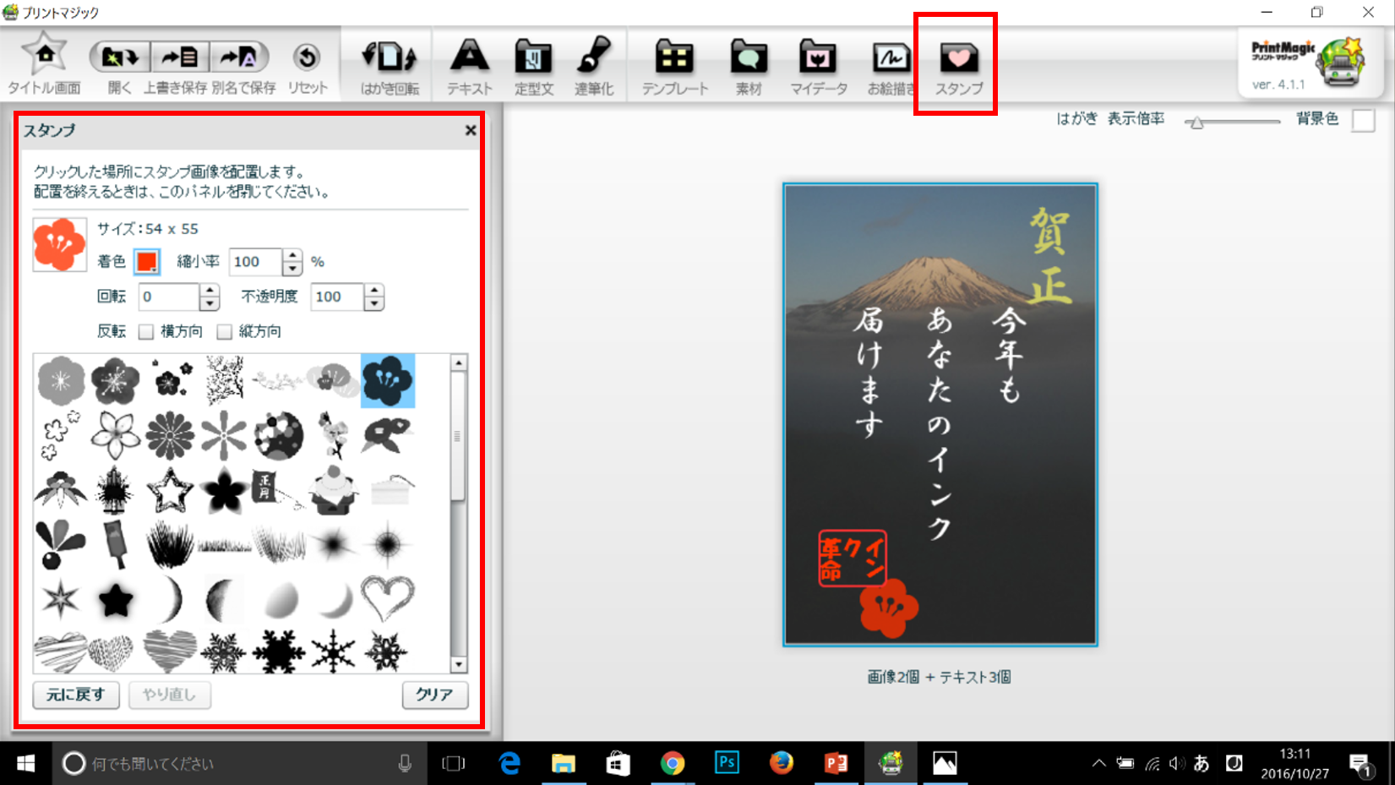Click the やり直し redo button
The height and width of the screenshot is (785, 1395).
pos(169,695)
